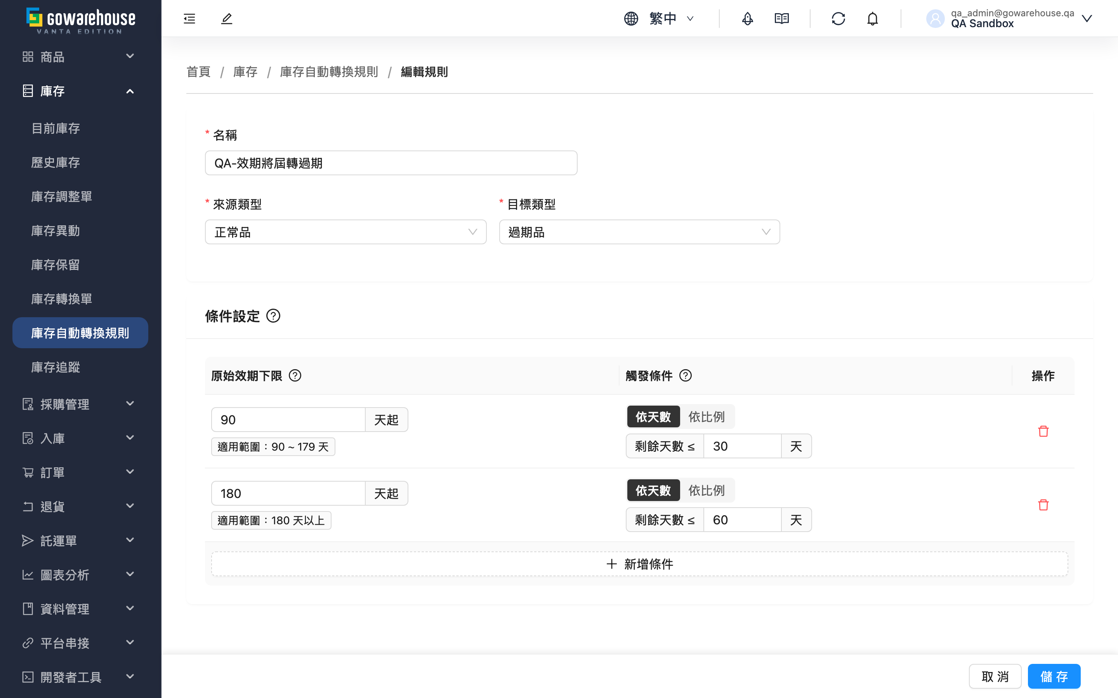The height and width of the screenshot is (698, 1118).
Task: Click the 入庫 sidebar icon
Action: click(x=28, y=438)
